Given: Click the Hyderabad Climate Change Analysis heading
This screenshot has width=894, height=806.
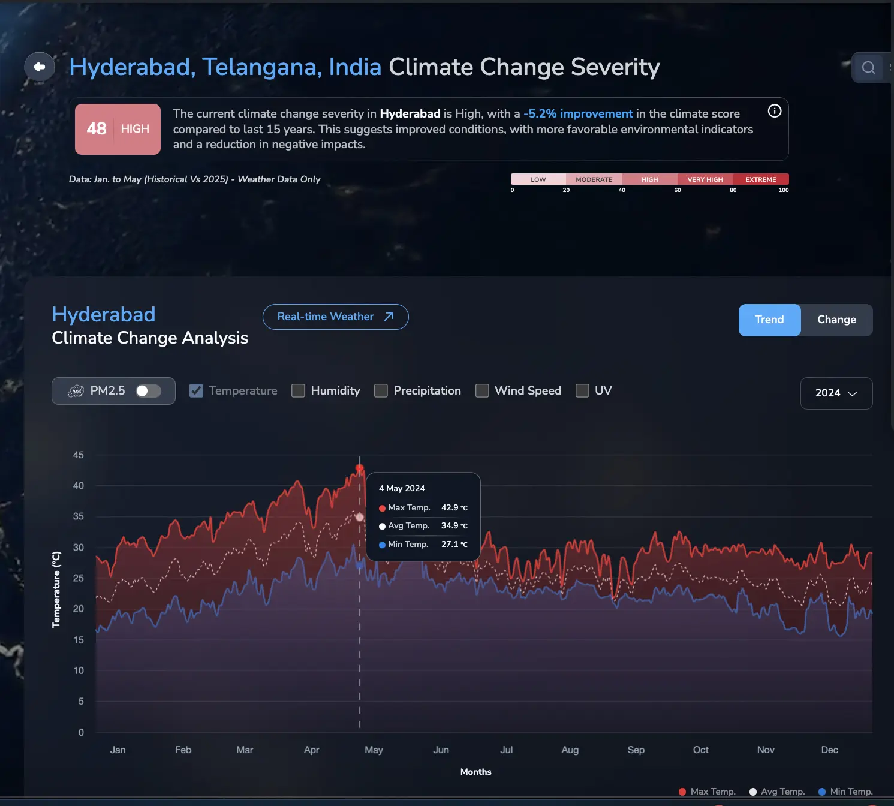Looking at the screenshot, I should pos(150,326).
